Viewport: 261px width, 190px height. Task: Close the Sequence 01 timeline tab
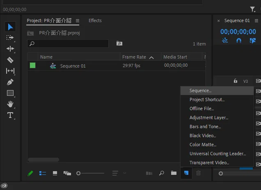click(219, 21)
